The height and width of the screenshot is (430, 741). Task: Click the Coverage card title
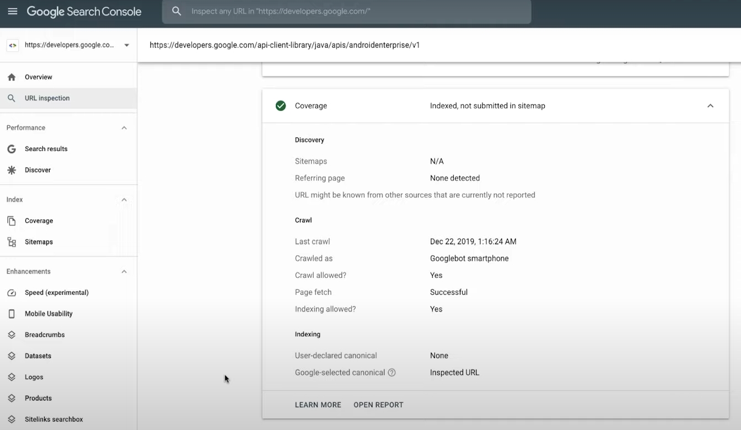(x=311, y=106)
